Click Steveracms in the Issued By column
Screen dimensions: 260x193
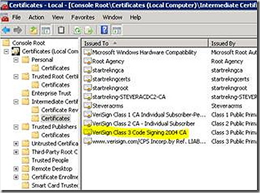coord(226,106)
